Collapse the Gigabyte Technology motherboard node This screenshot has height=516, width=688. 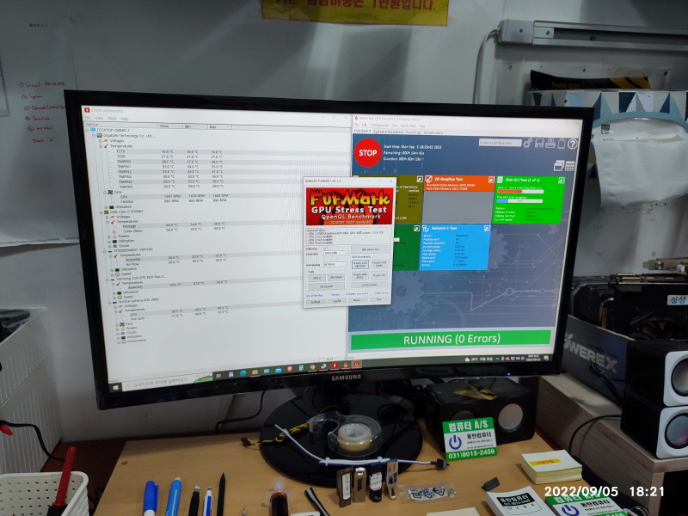pos(94,136)
